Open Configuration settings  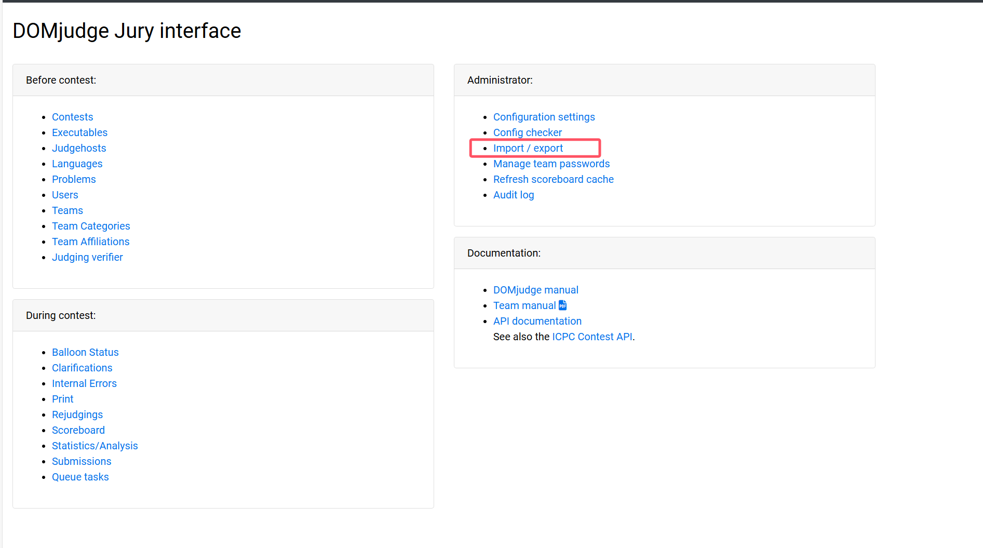coord(544,117)
